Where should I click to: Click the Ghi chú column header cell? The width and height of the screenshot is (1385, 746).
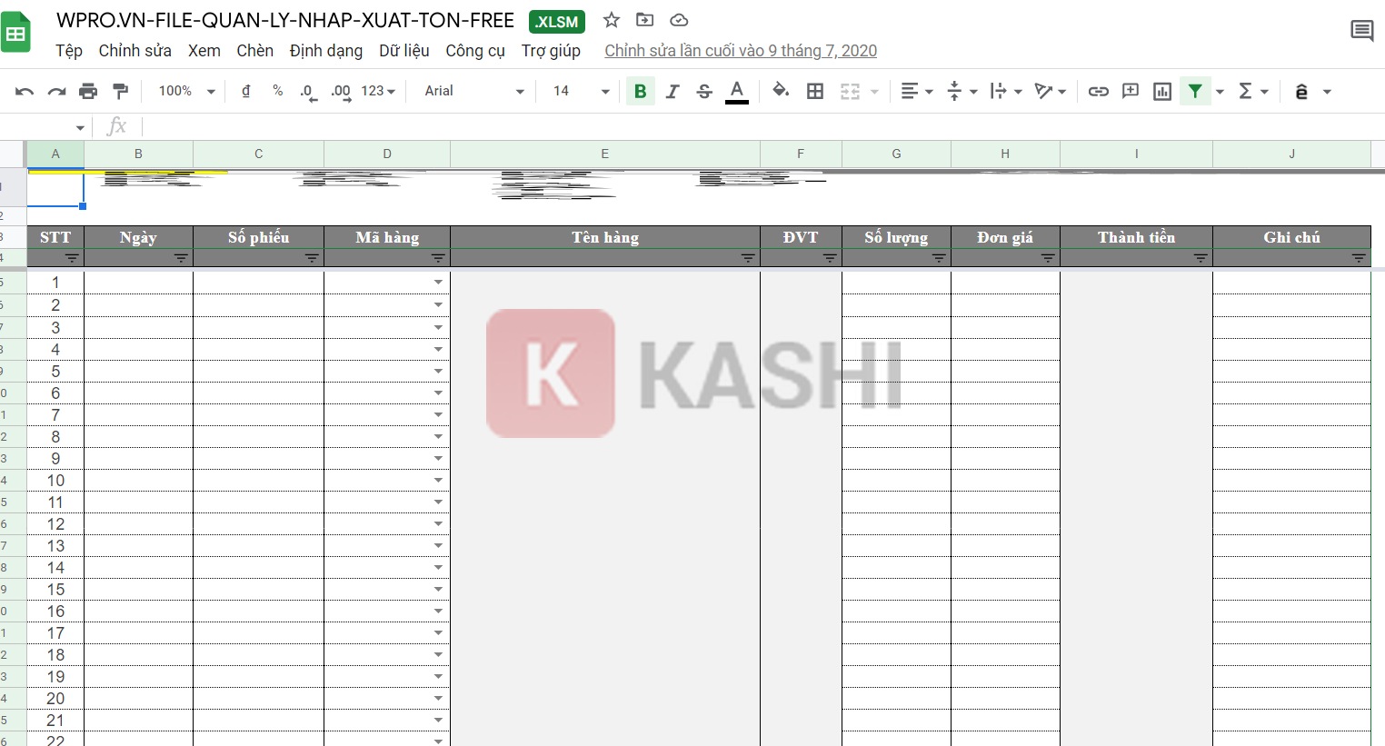tap(1290, 237)
